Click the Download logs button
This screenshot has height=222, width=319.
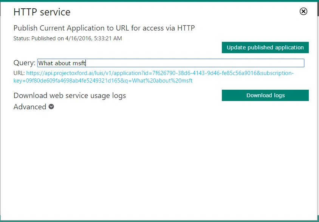(265, 95)
